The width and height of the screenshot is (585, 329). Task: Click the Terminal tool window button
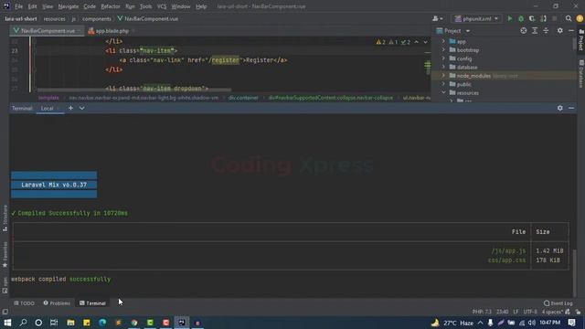point(92,303)
